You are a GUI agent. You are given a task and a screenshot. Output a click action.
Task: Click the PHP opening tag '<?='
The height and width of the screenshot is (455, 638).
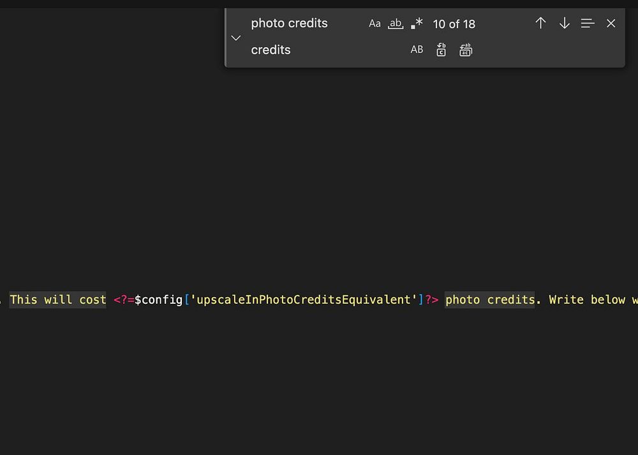(x=124, y=300)
